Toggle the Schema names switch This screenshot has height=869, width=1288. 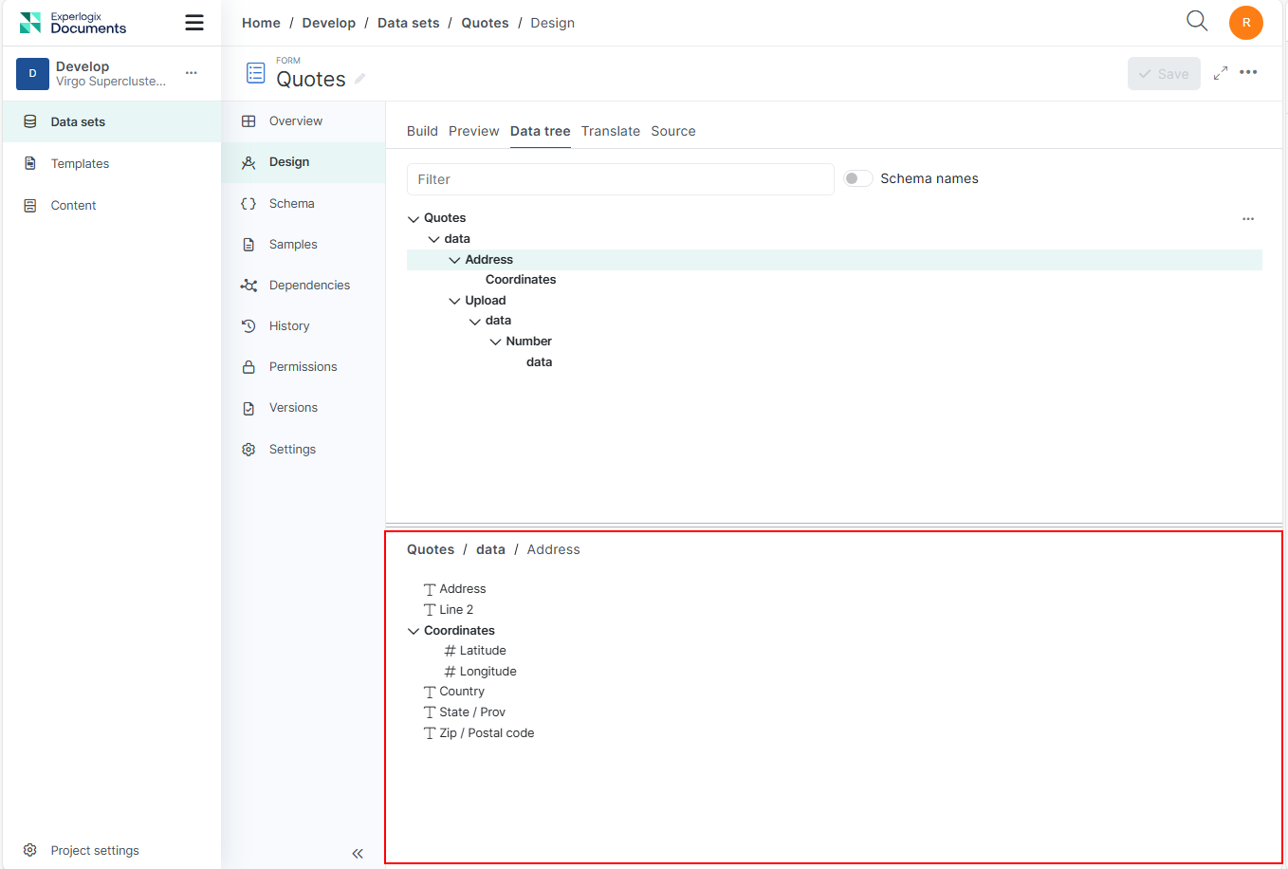tap(858, 178)
